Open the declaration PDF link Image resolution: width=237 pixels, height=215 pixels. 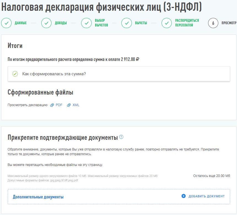pyautogui.click(x=59, y=105)
